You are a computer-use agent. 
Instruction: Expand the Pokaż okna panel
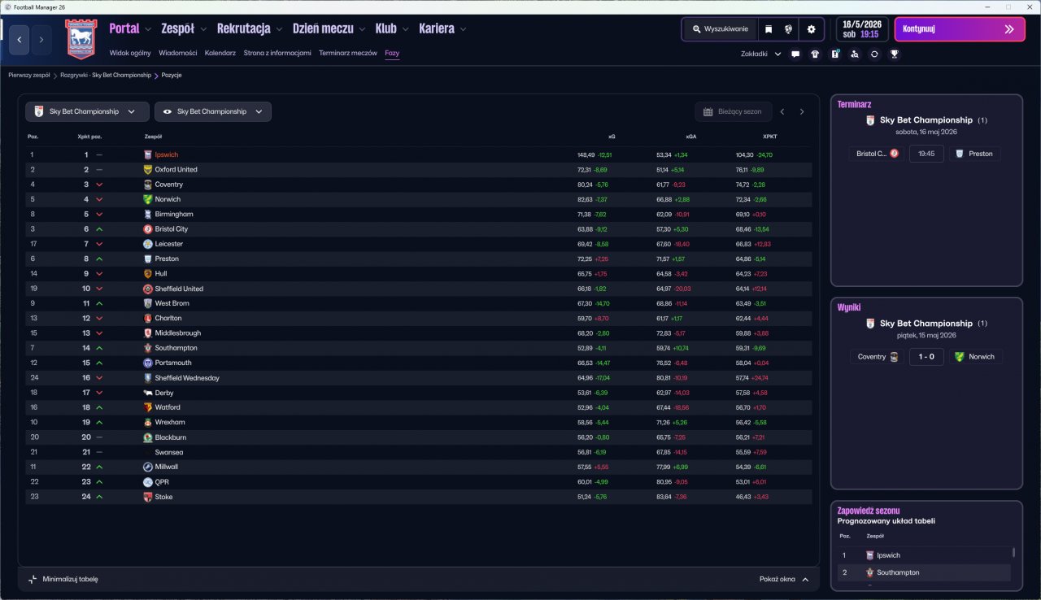(x=784, y=579)
